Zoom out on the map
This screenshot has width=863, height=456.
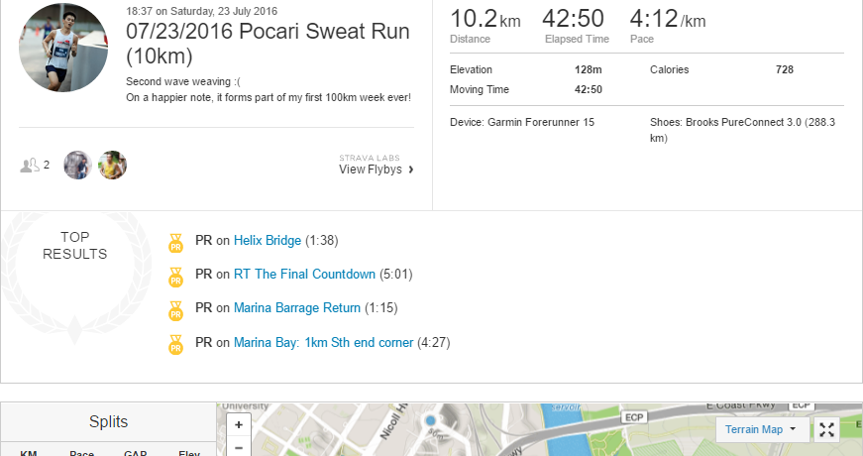[x=238, y=448]
